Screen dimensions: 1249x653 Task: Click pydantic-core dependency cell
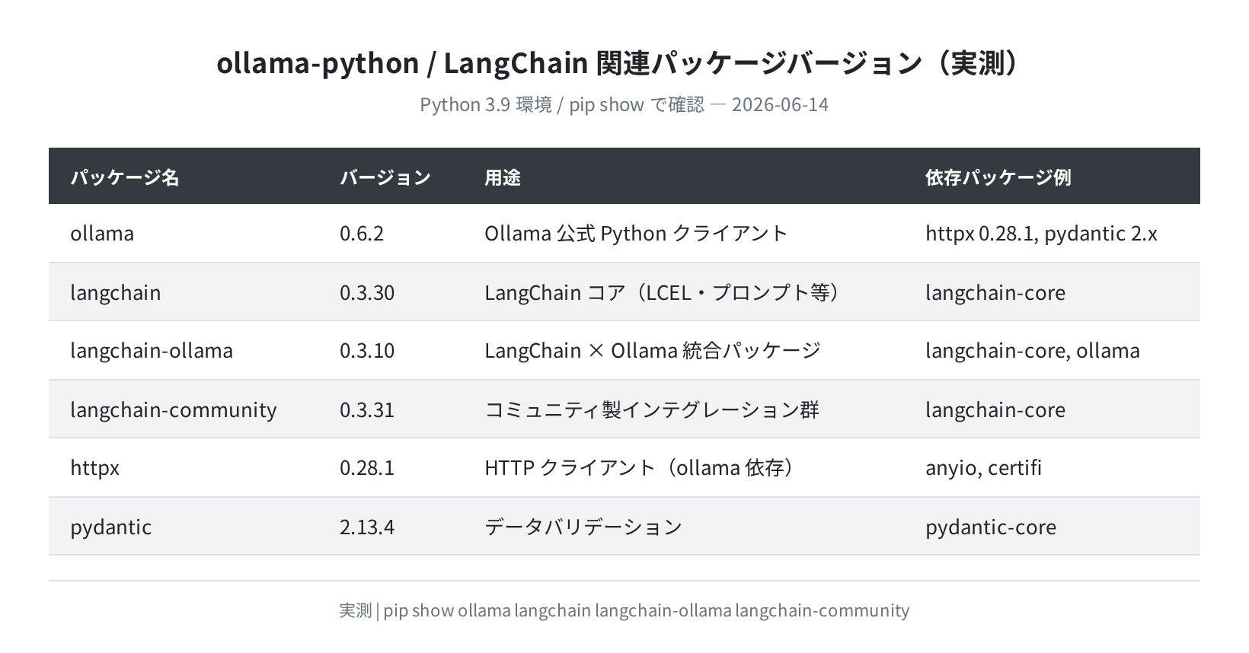[x=991, y=527]
